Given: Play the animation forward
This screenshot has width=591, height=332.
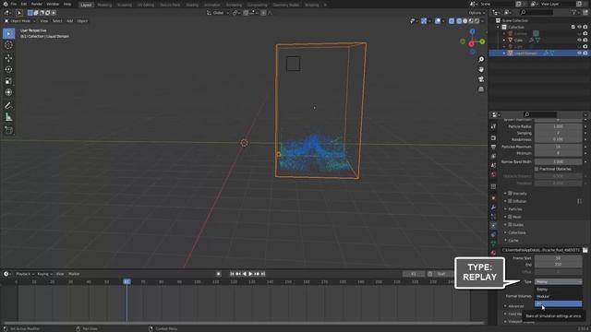Looking at the screenshot, I should pos(250,274).
